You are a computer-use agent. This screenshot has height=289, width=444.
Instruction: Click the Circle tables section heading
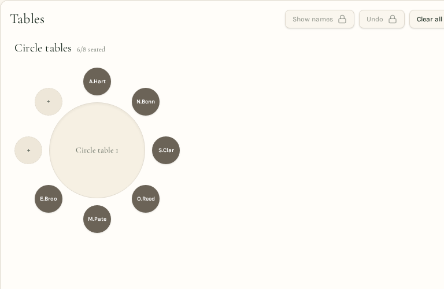[43, 48]
